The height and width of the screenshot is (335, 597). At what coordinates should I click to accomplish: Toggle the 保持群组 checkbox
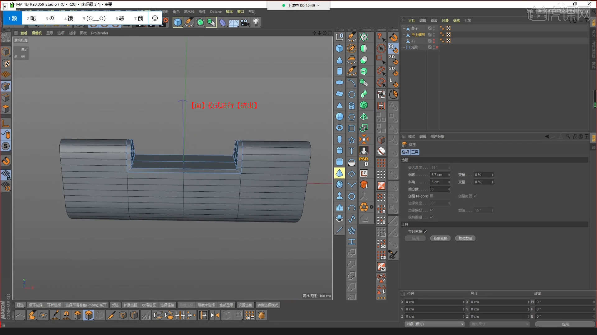(432, 217)
